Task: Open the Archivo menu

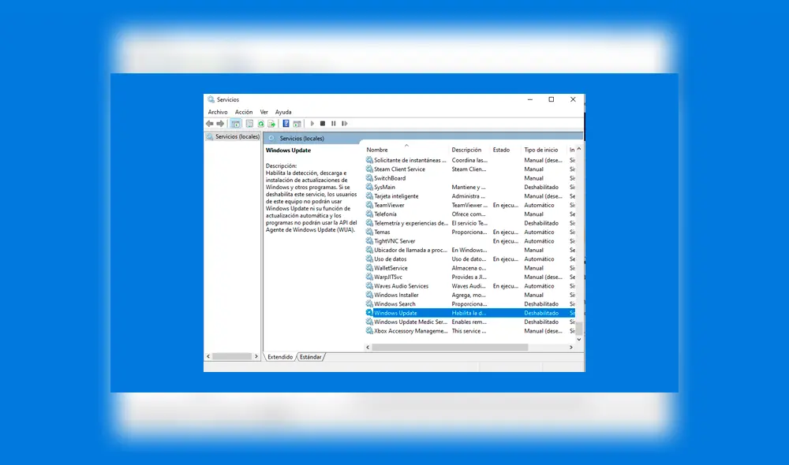Action: click(x=218, y=112)
